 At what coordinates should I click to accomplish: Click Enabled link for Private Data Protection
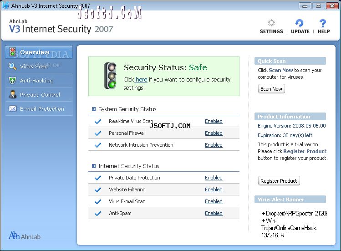coord(214,178)
